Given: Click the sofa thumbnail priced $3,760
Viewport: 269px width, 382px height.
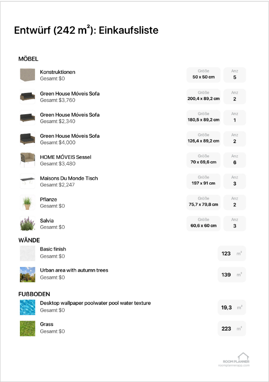Looking at the screenshot, I should pos(27,96).
